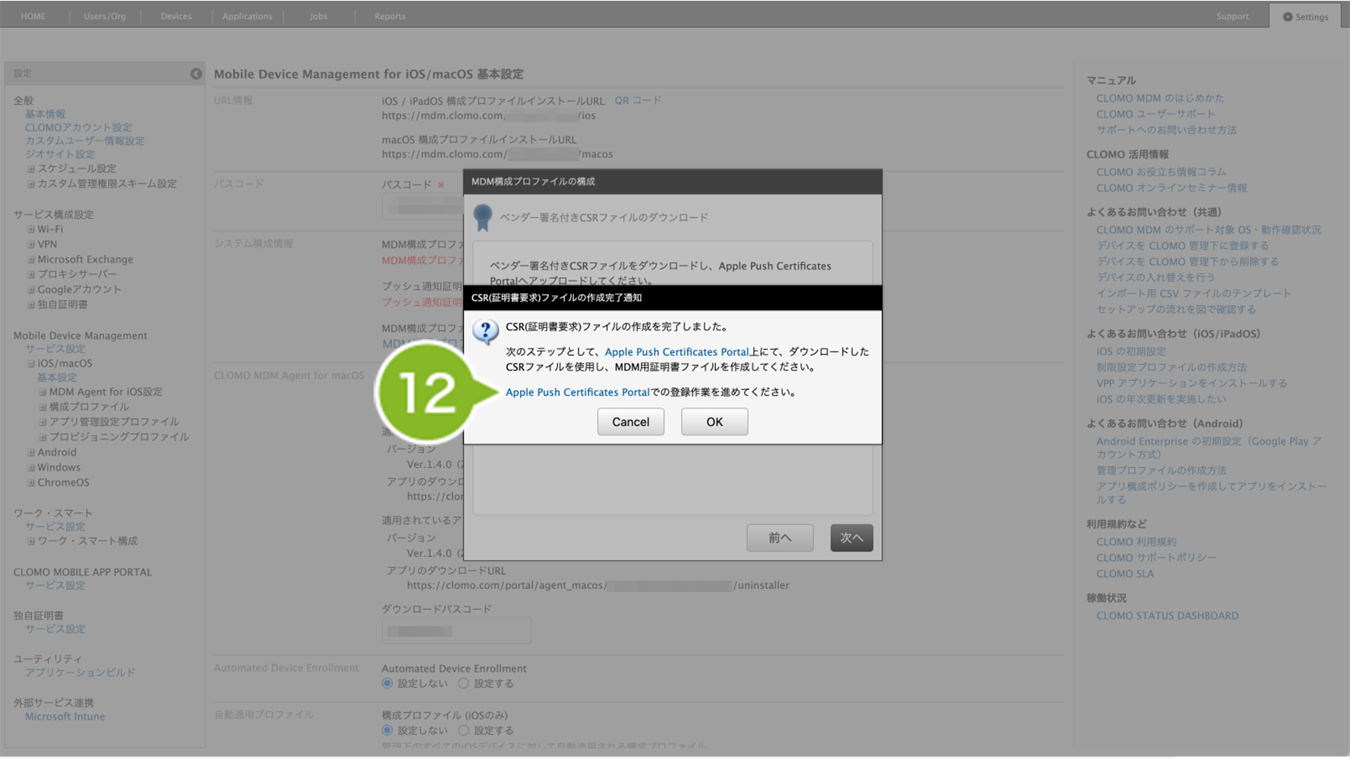Click Cancel in the CSR completion dialog
Image resolution: width=1350 pixels, height=759 pixels.
(x=630, y=422)
